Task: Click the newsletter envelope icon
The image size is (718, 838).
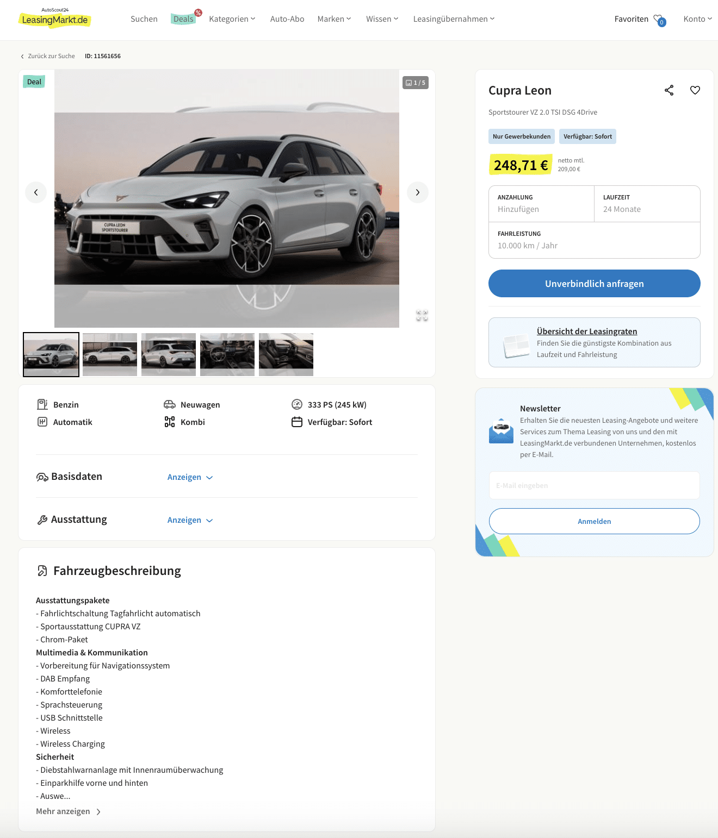Action: pyautogui.click(x=501, y=430)
